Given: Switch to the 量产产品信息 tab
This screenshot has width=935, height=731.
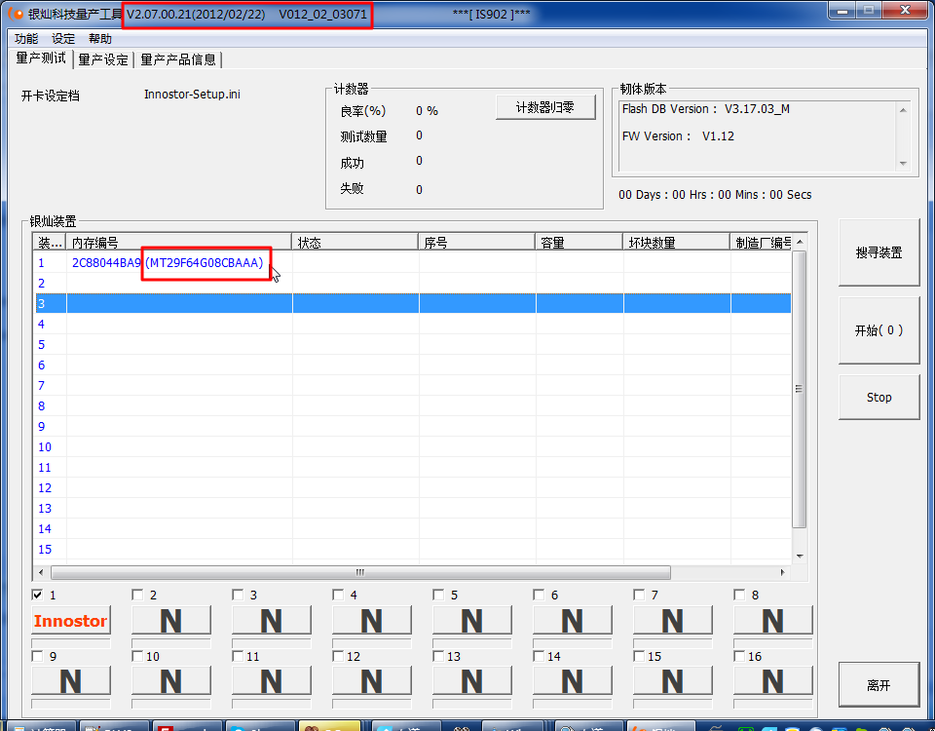Looking at the screenshot, I should (177, 59).
